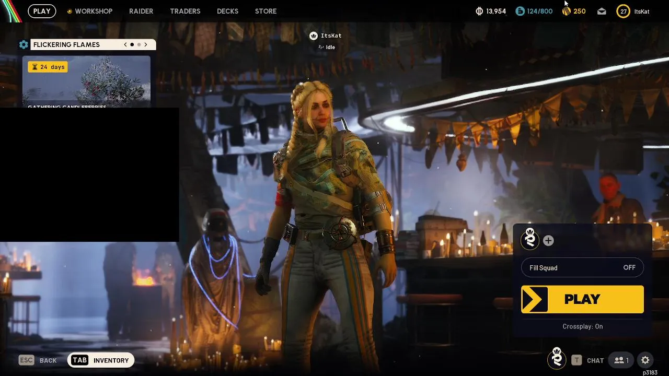Viewport: 669px width, 376px height.
Task: Click the squad member avatar in play panel
Action: click(530, 239)
